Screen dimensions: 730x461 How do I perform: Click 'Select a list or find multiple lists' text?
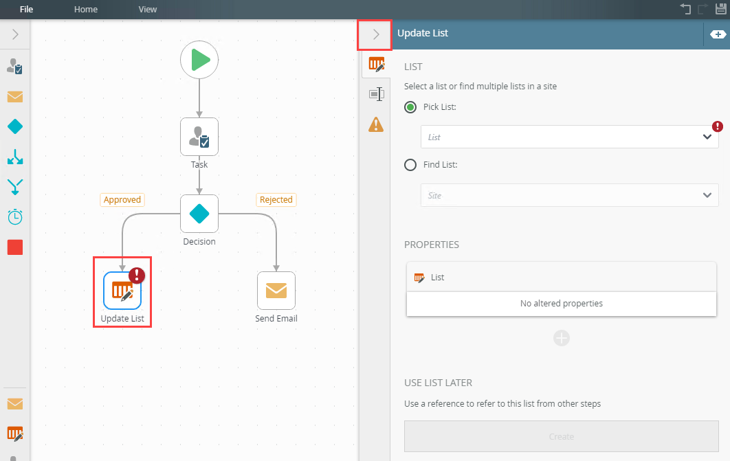480,87
